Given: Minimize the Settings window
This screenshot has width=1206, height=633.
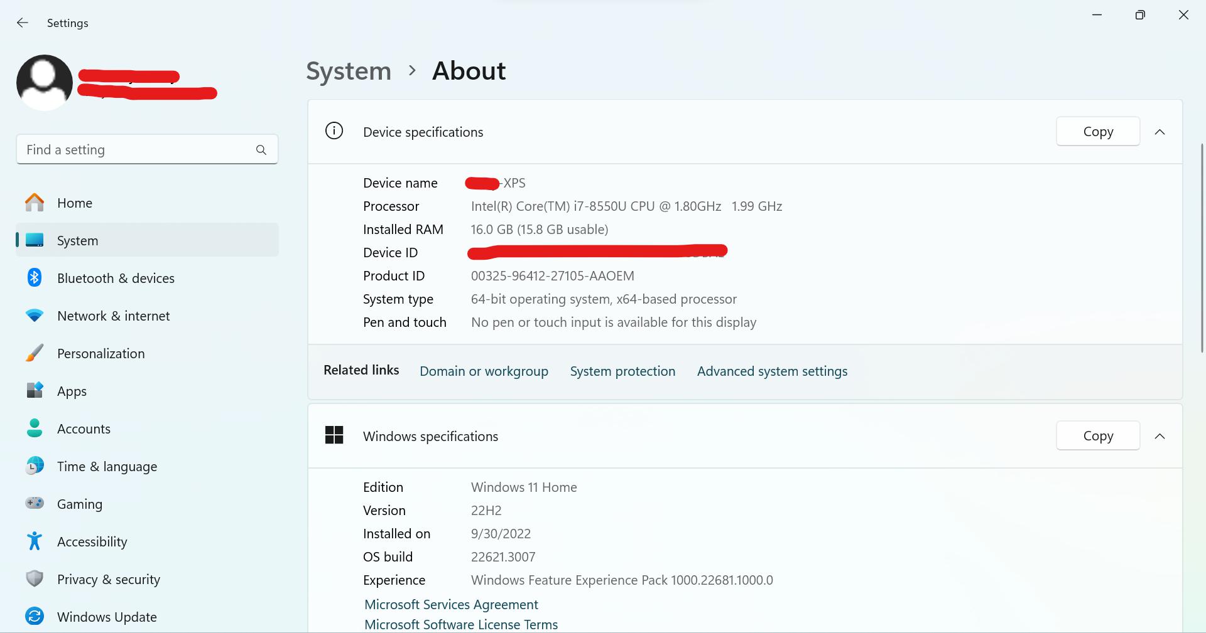Looking at the screenshot, I should click(1097, 15).
